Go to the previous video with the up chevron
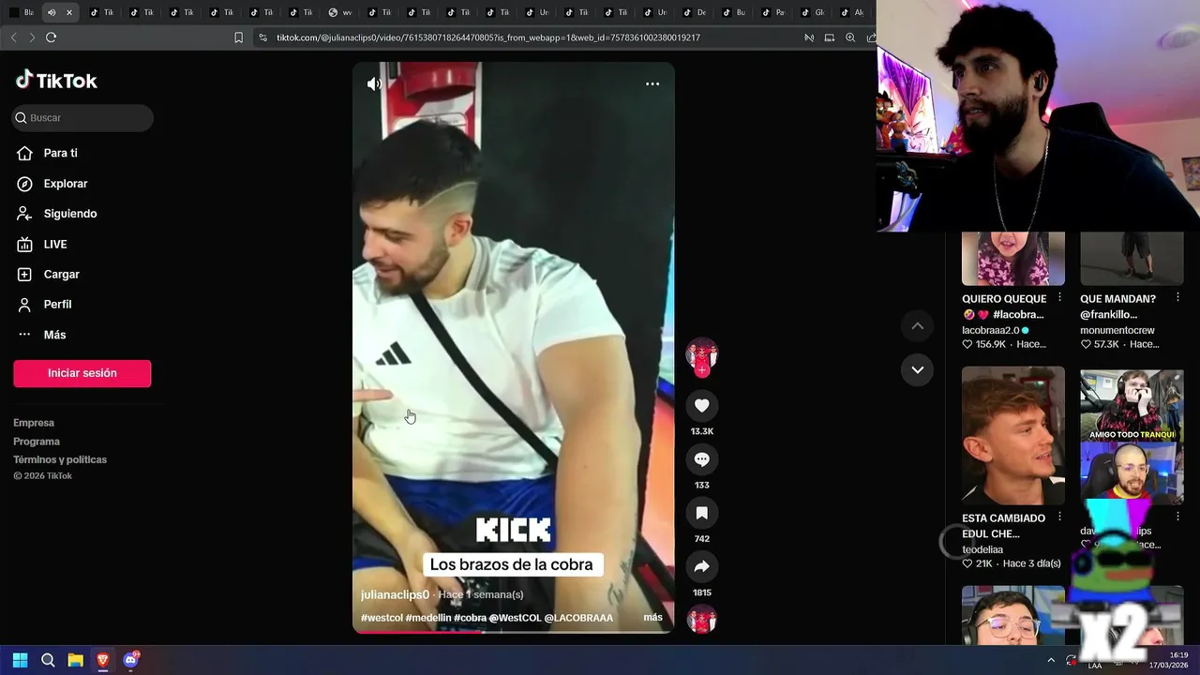Image resolution: width=1200 pixels, height=675 pixels. click(917, 326)
